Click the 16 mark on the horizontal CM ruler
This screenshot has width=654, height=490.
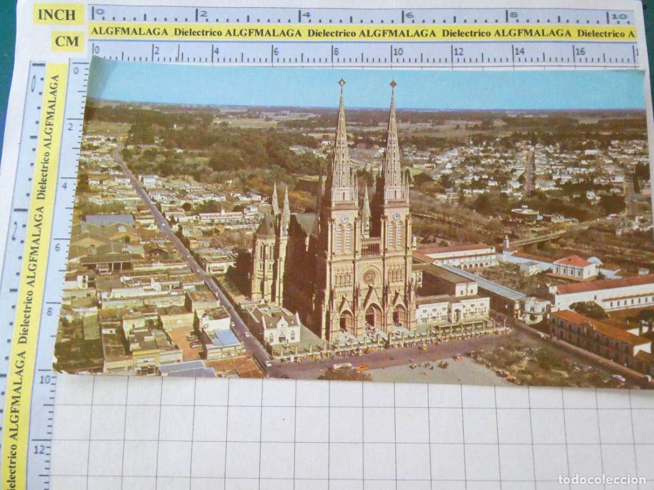pos(580,52)
